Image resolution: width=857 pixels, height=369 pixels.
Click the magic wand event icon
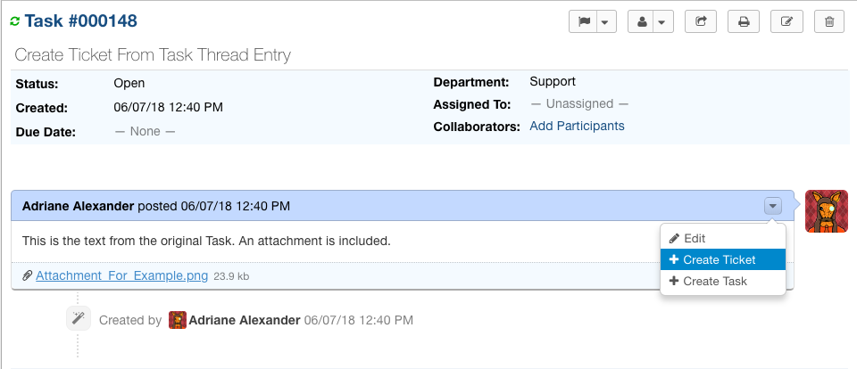[x=79, y=319]
